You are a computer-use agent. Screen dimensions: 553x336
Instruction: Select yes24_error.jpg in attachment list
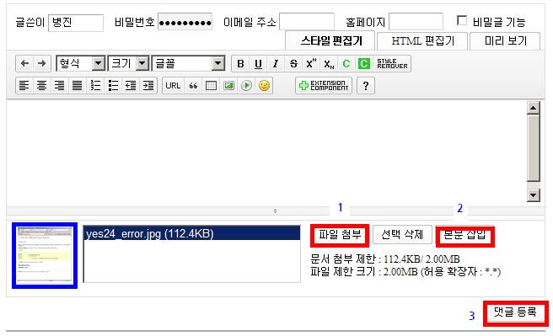click(x=192, y=234)
